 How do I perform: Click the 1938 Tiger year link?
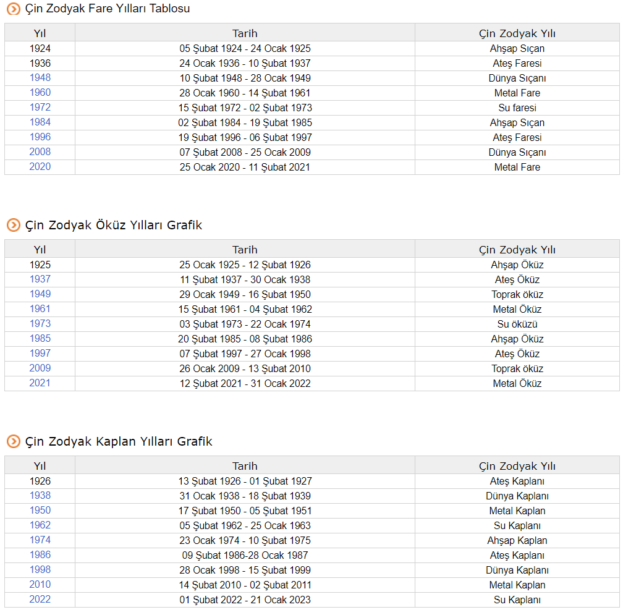pos(40,496)
